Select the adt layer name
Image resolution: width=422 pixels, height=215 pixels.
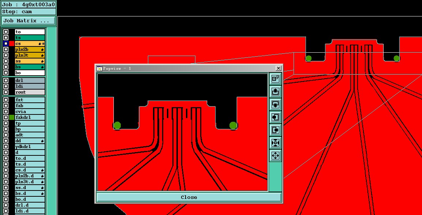30,135
